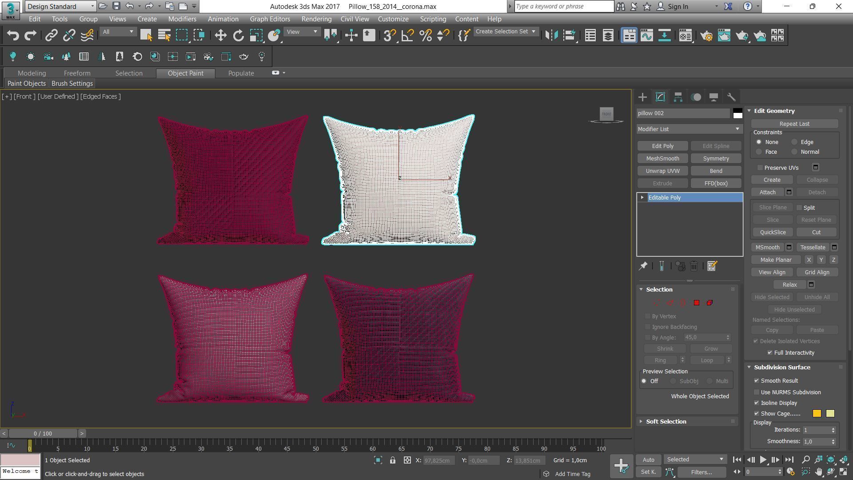Select the Normal constraint option
853x480 pixels.
(794, 152)
